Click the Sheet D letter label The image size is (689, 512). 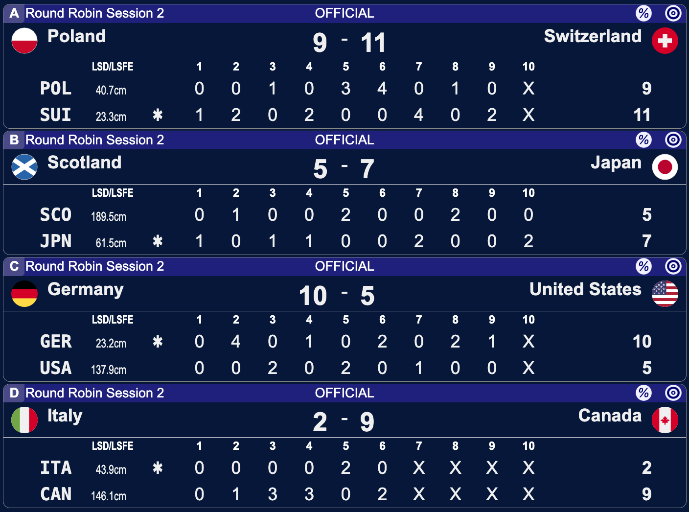coord(14,393)
